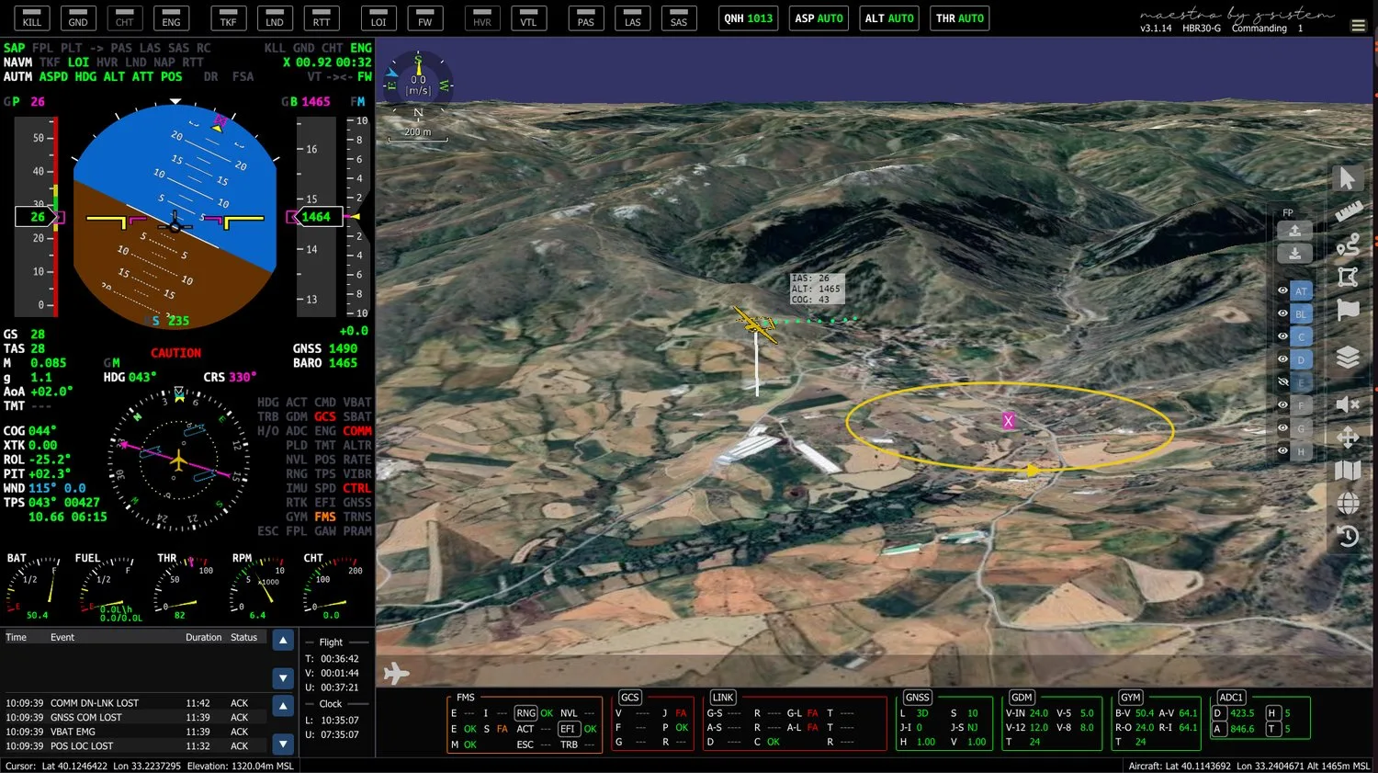Click the flag marker tool
The height and width of the screenshot is (773, 1378).
tap(1348, 310)
